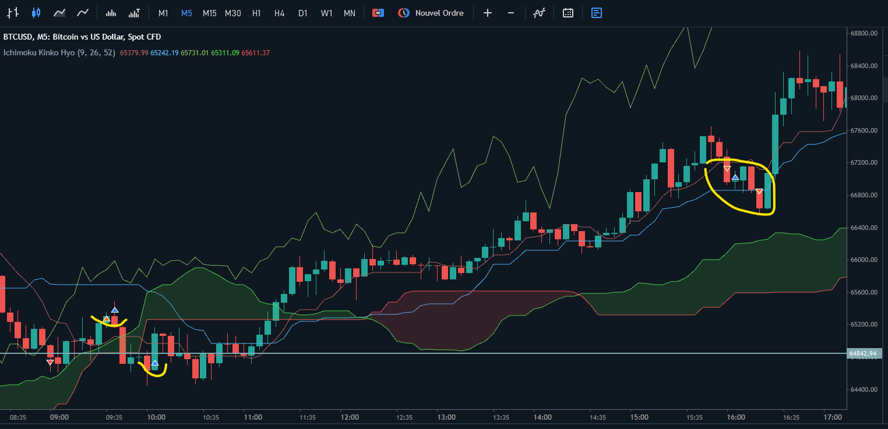The width and height of the screenshot is (888, 429).
Task: Toggle the volumes histogram icon
Action: 111,12
